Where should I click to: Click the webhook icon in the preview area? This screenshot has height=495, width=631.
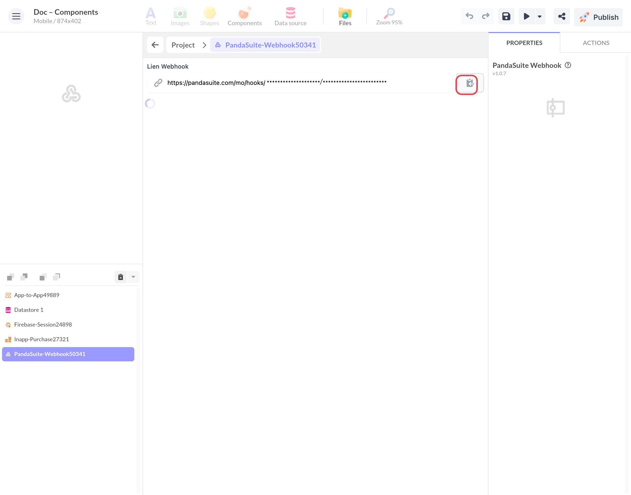71,94
